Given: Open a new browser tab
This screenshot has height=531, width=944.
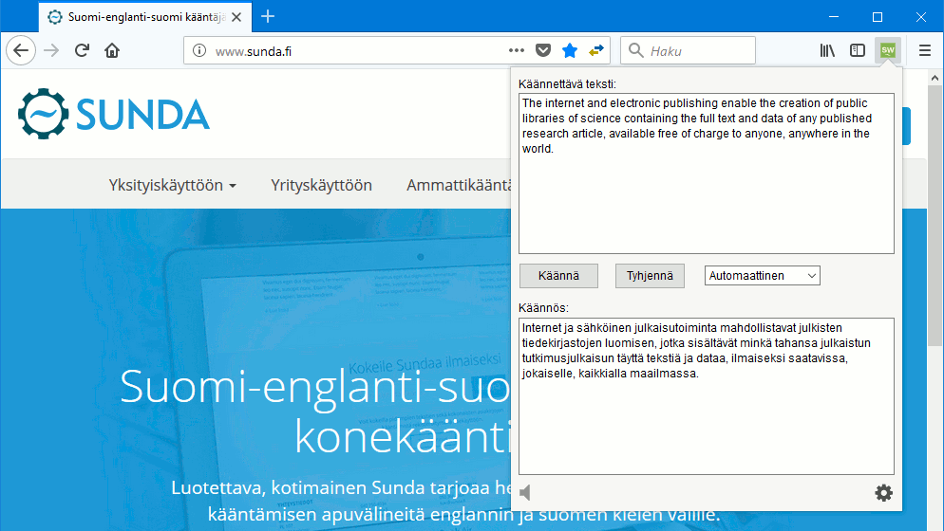Looking at the screenshot, I should 268,16.
